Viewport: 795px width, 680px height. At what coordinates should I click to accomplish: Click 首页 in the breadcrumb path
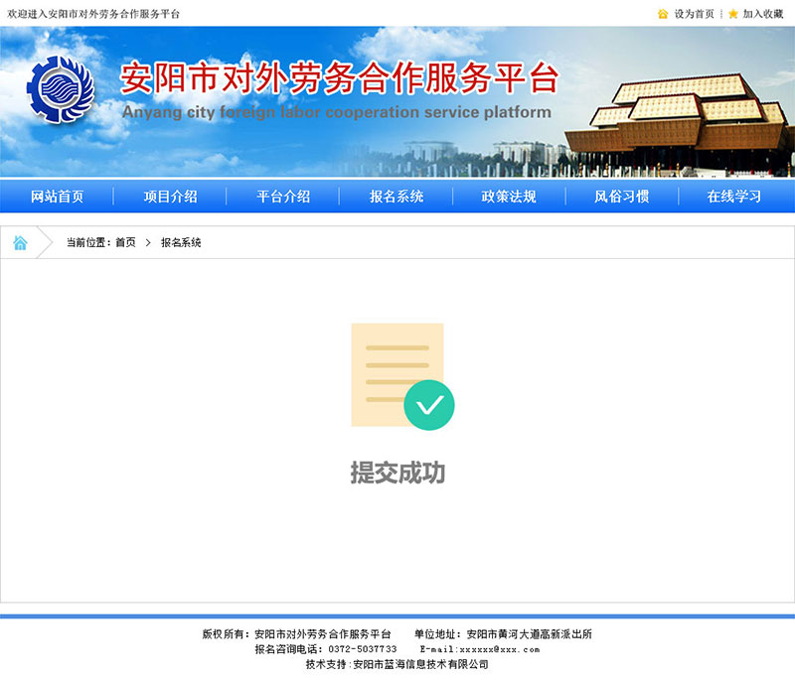[x=125, y=243]
